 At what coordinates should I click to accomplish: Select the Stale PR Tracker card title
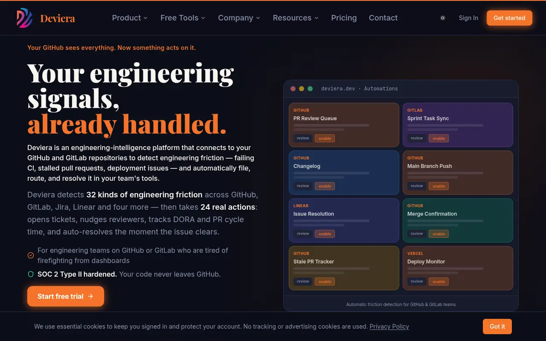[314, 262]
